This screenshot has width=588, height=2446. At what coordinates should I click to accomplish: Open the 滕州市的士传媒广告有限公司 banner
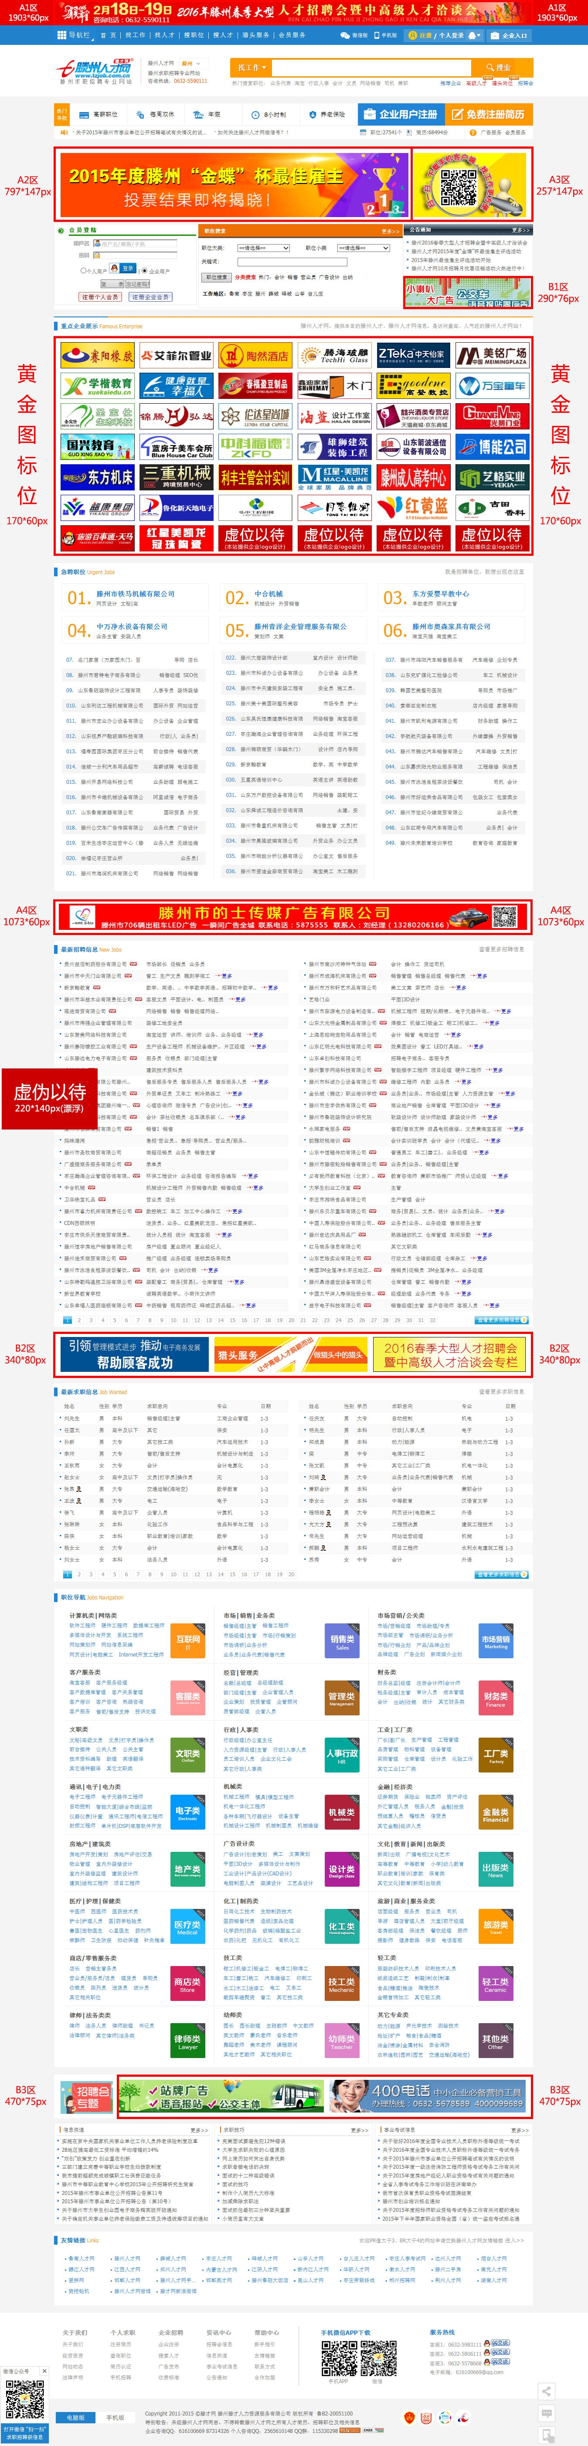(x=292, y=917)
